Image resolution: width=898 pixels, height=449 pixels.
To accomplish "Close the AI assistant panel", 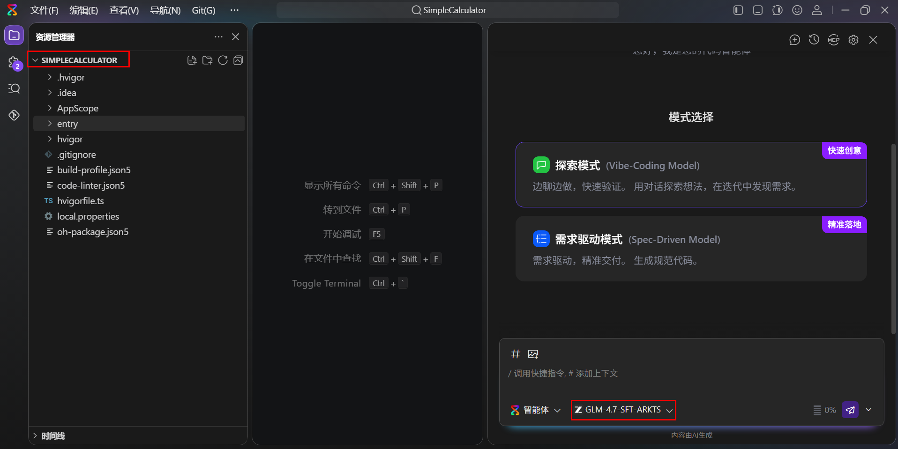I will [x=873, y=40].
